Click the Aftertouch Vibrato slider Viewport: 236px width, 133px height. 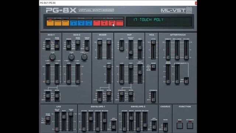tap(168, 50)
